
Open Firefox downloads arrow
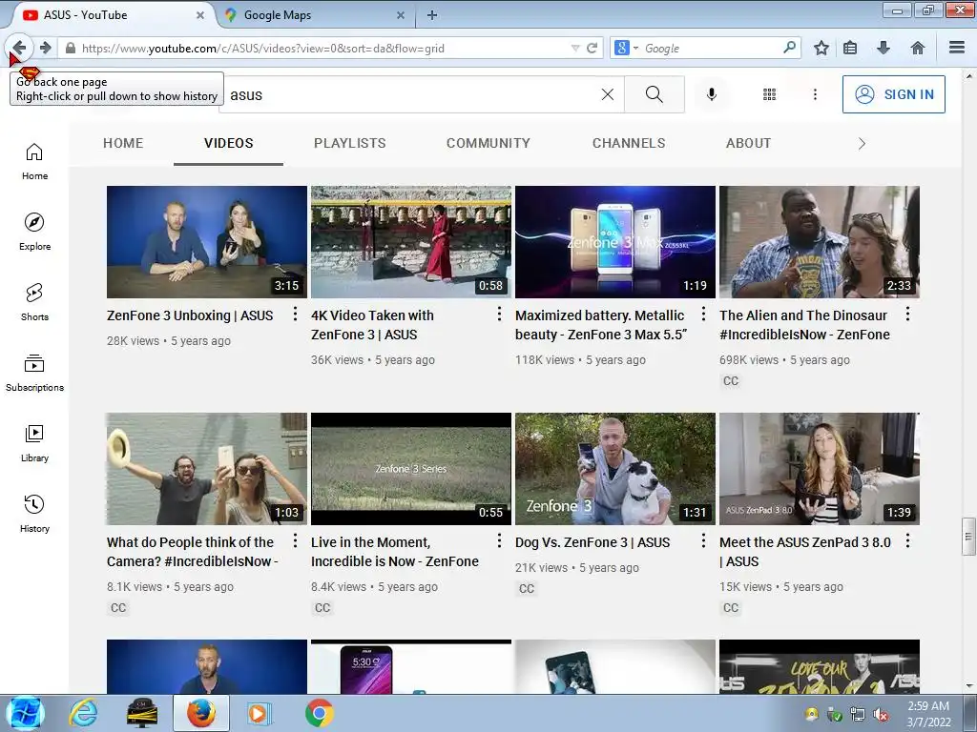tap(883, 48)
